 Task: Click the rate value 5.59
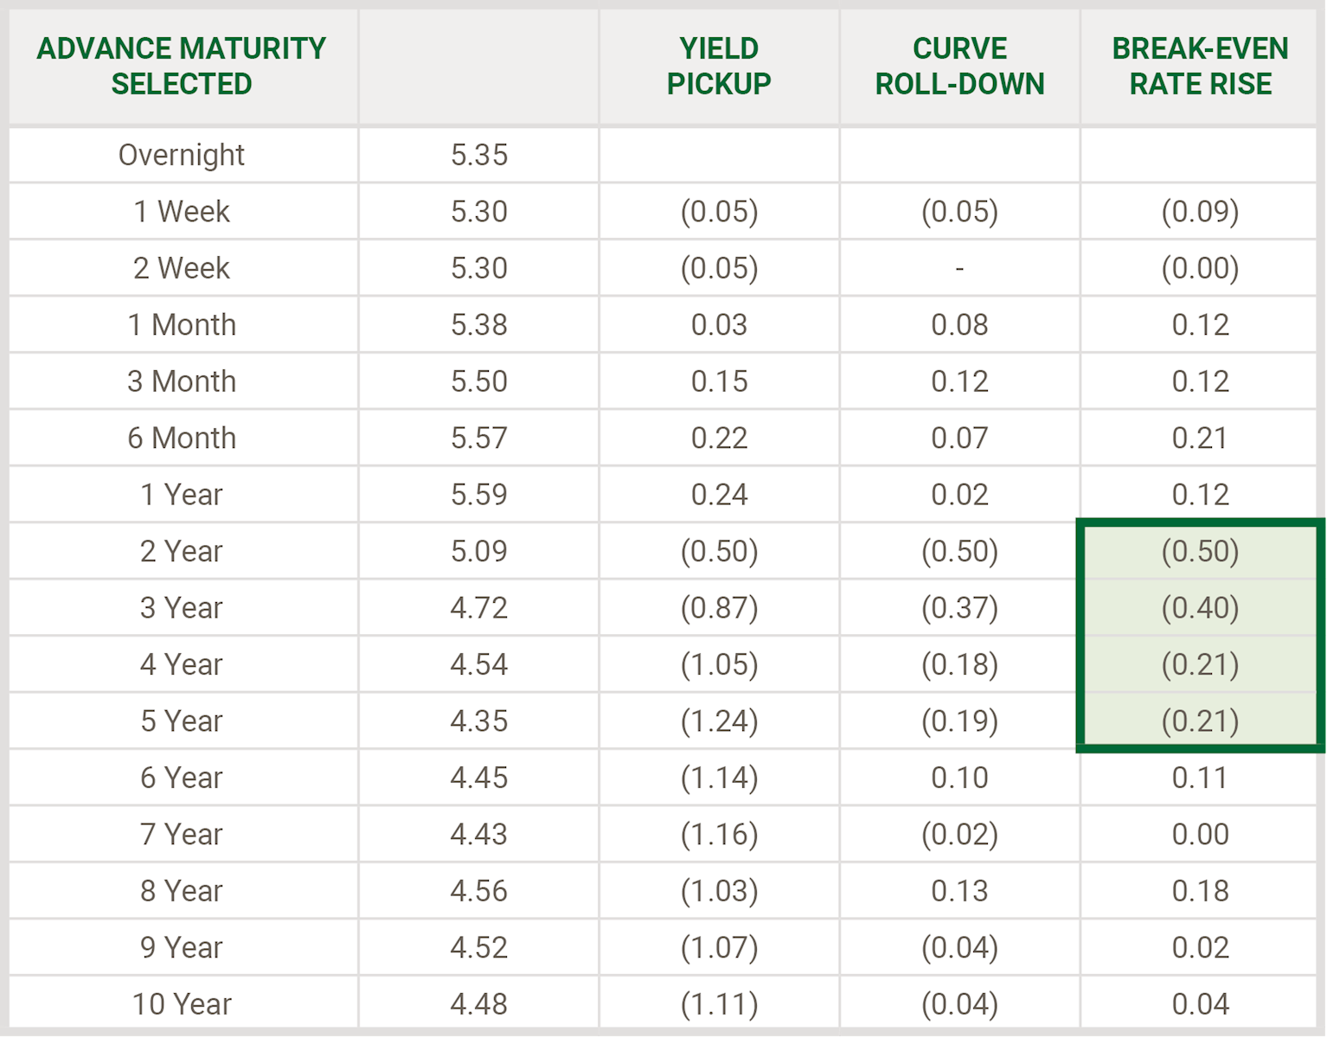point(479,495)
